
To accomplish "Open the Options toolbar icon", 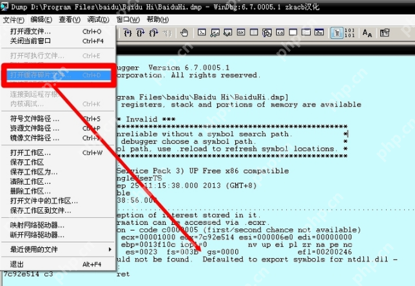I will pyautogui.click(x=385, y=33).
